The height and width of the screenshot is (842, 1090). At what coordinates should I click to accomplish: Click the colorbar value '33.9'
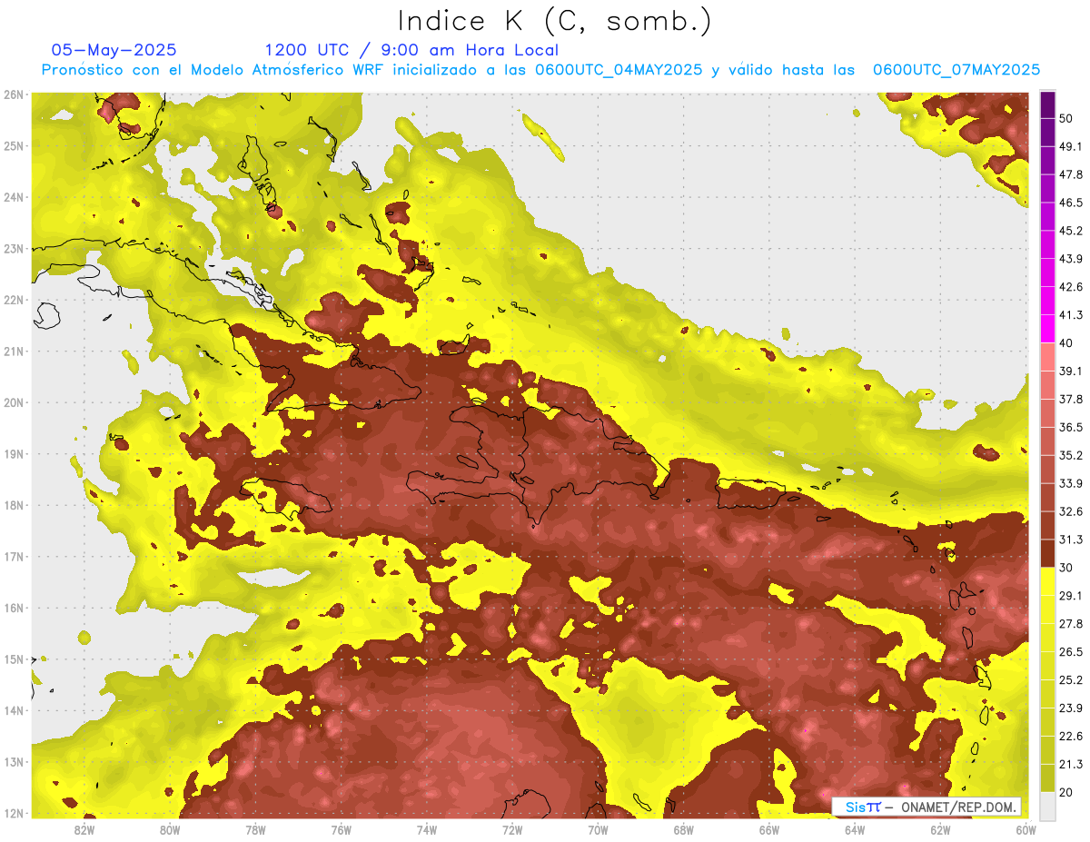point(1071,483)
